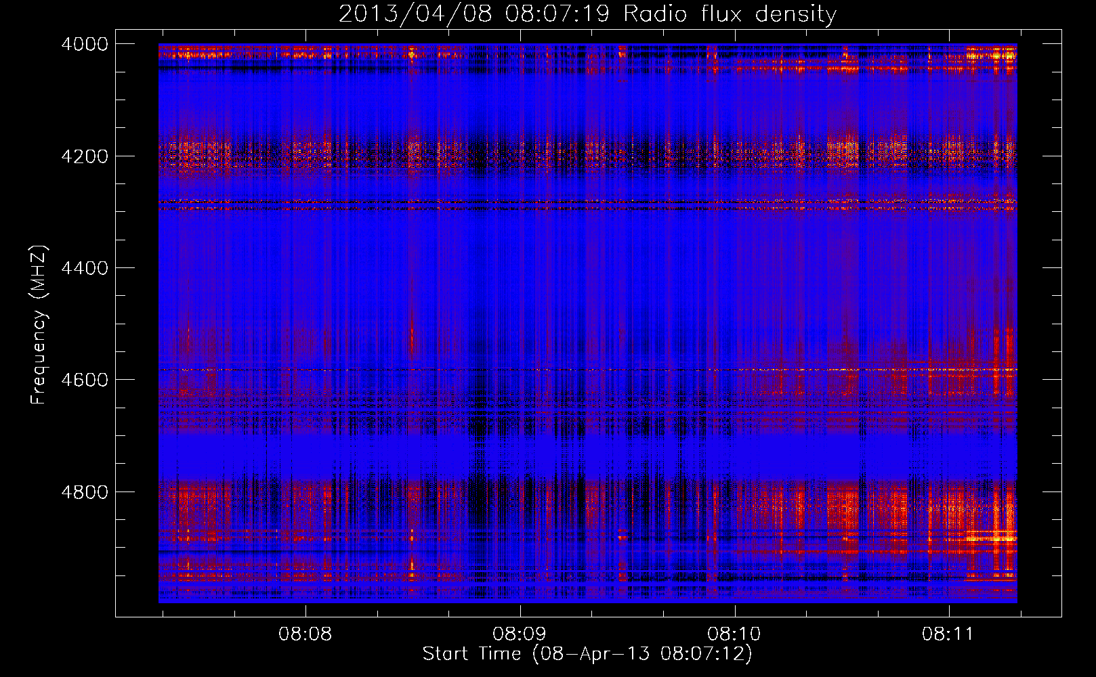Click the 08:11 time tick label
The image size is (1096, 677).
(948, 634)
